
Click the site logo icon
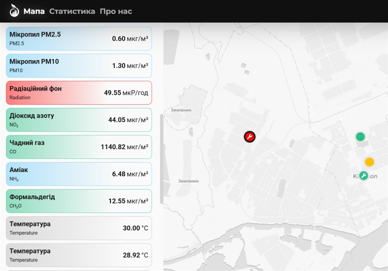[14, 11]
